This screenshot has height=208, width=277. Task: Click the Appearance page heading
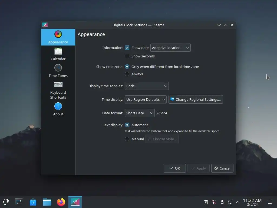click(91, 34)
